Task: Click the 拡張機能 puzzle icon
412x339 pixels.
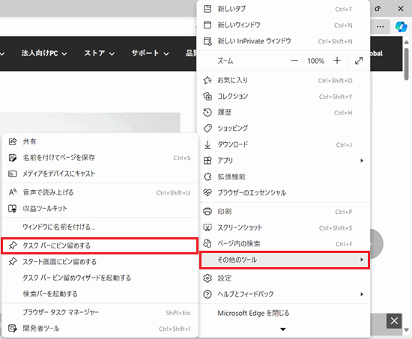Action: coord(207,177)
